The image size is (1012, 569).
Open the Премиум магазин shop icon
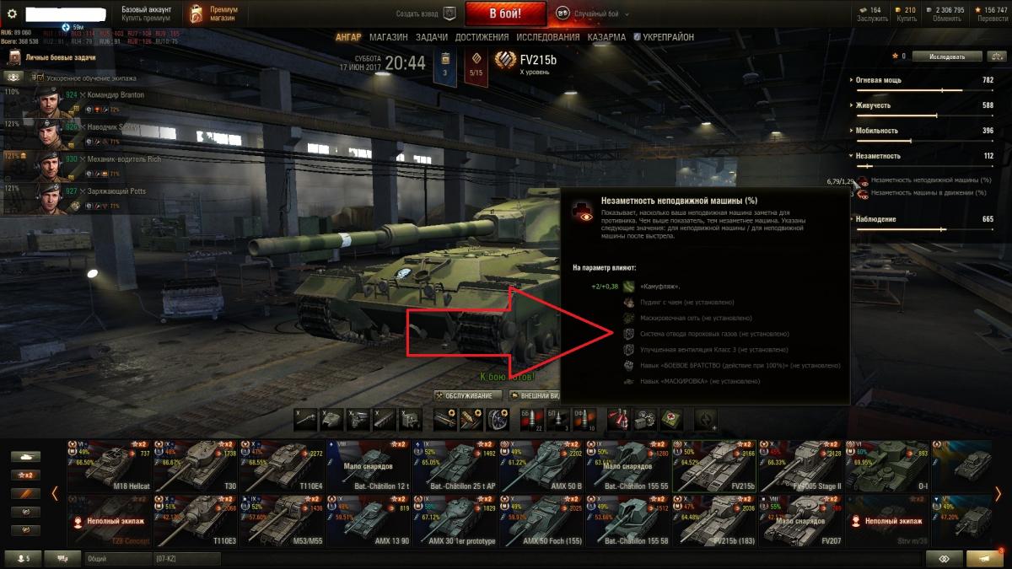point(196,13)
